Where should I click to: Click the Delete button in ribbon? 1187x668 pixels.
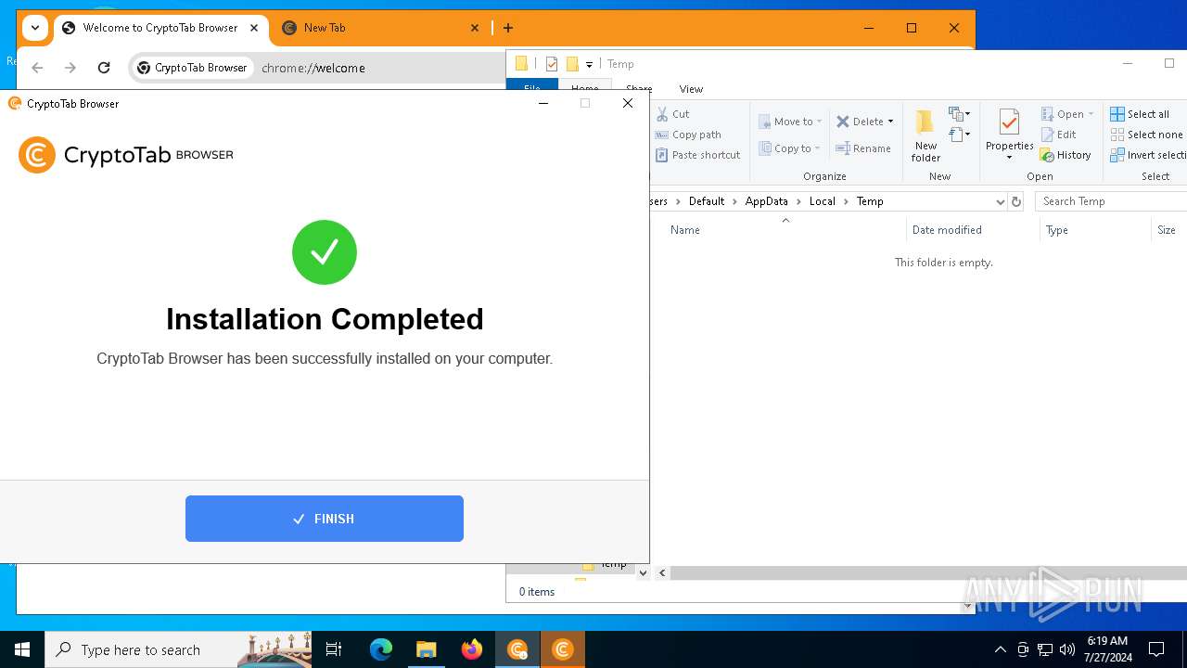point(860,122)
